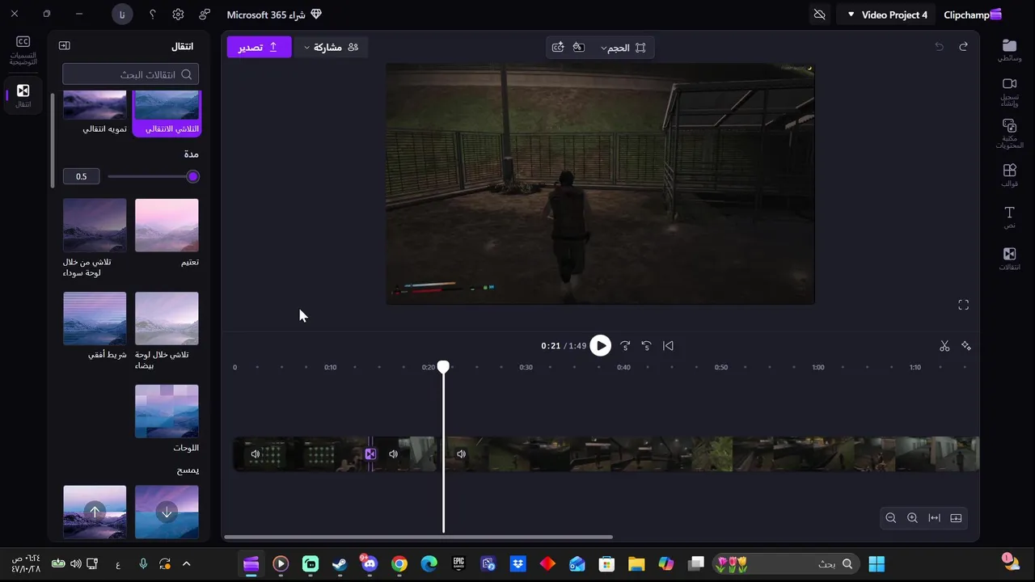Click the duration value field 0.5
1035x582 pixels.
pos(81,176)
